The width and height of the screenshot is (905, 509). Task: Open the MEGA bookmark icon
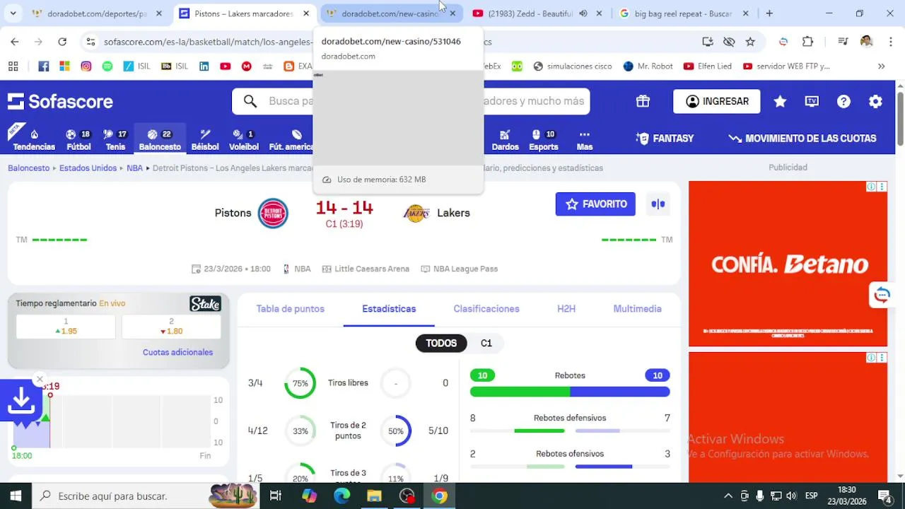246,66
